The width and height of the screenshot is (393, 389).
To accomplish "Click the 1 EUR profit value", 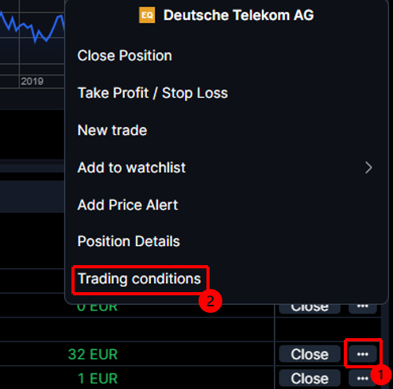I will (x=98, y=379).
